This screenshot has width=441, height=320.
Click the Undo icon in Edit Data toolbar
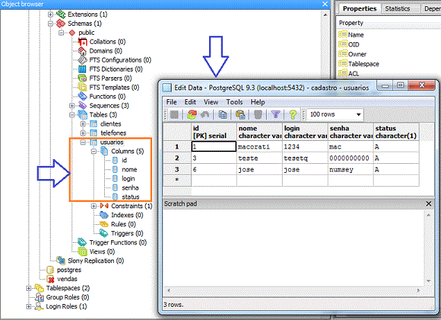[x=206, y=115]
